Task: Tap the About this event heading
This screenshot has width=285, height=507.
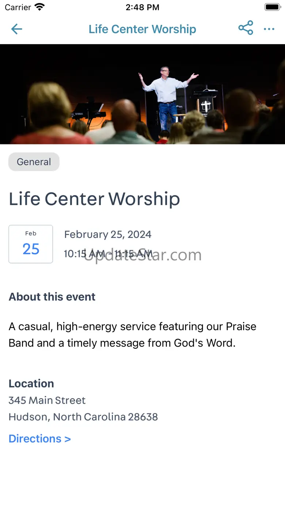Action: 52,297
